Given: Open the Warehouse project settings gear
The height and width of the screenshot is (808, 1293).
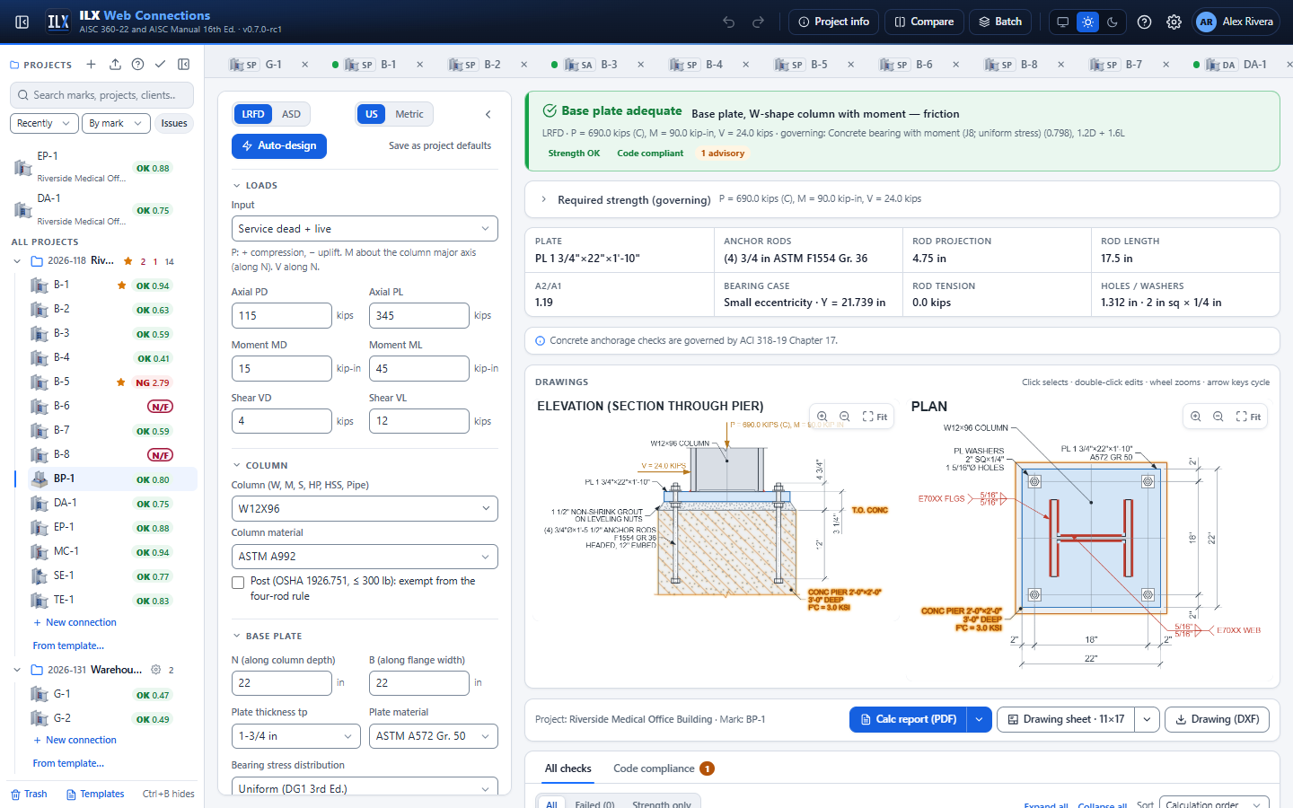Looking at the screenshot, I should (155, 670).
